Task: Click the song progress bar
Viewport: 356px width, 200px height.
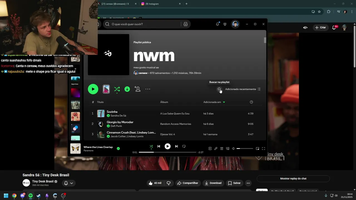Action: click(167, 152)
